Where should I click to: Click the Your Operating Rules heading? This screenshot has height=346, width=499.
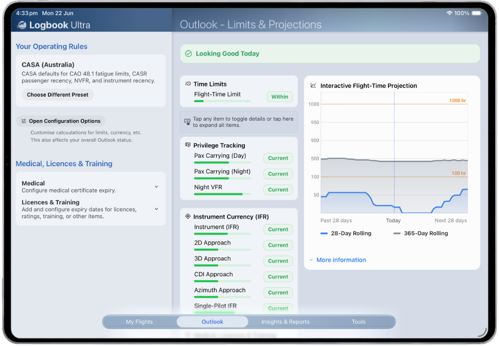pos(51,47)
